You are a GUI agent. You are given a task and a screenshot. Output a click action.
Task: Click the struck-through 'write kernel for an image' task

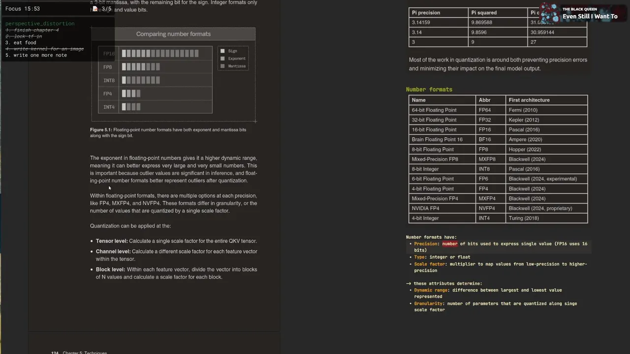[44, 49]
